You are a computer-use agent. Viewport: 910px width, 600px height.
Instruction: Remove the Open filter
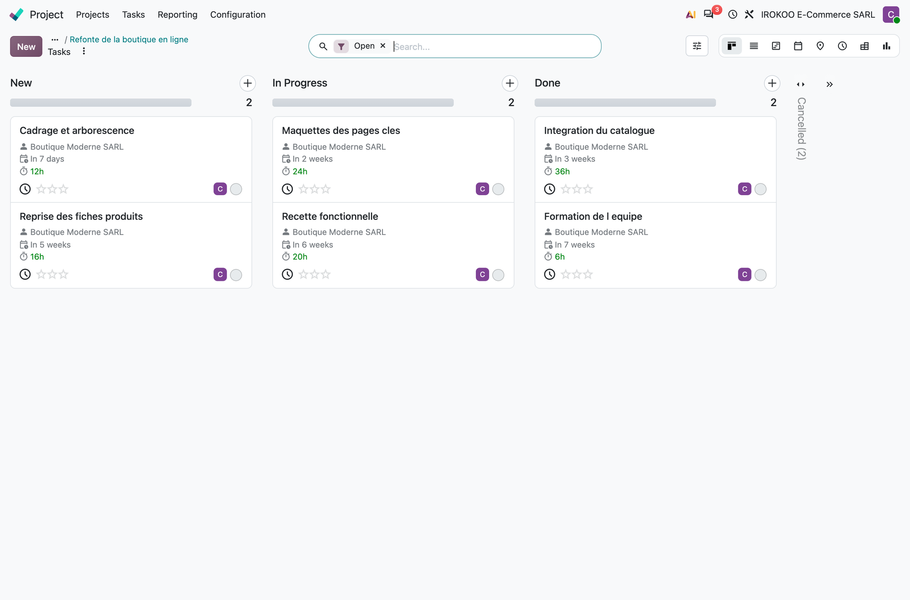pos(383,46)
